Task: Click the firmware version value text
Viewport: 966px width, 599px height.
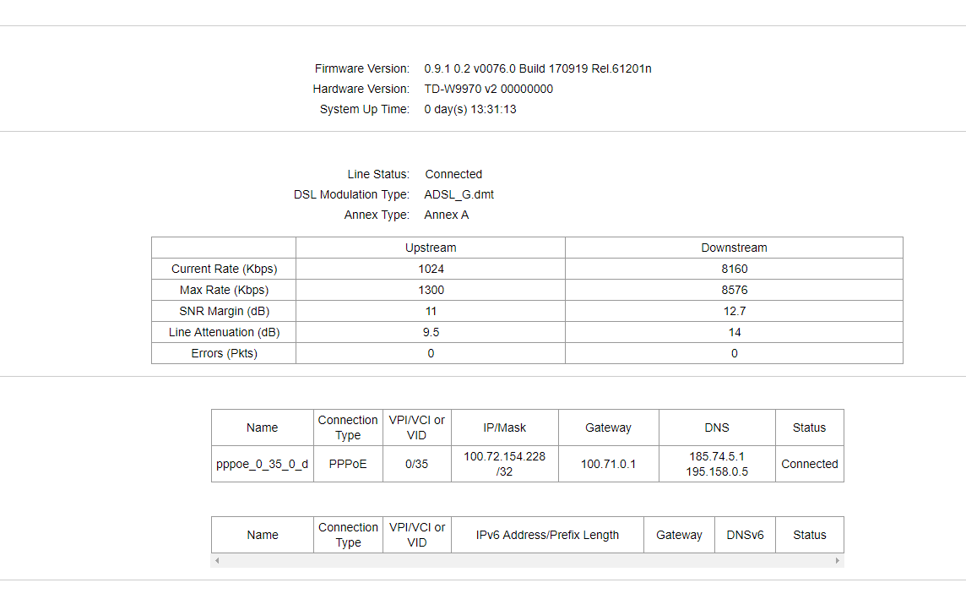Action: point(537,68)
